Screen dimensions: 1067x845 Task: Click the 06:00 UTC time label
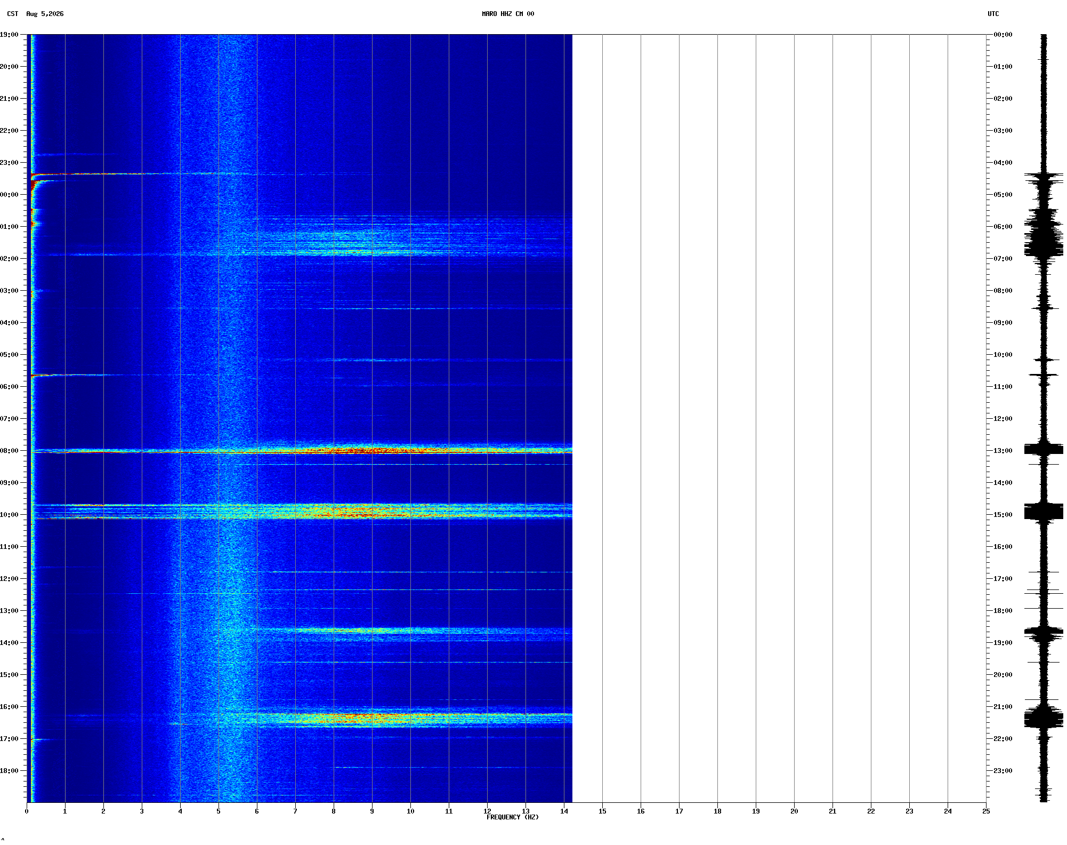pos(1003,227)
